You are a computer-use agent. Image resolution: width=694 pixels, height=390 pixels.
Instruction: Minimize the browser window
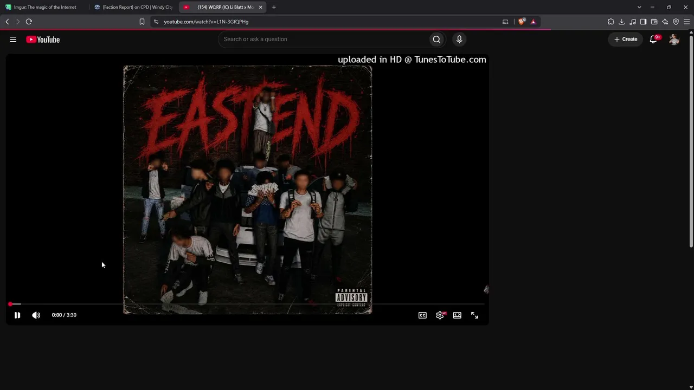coord(652,7)
